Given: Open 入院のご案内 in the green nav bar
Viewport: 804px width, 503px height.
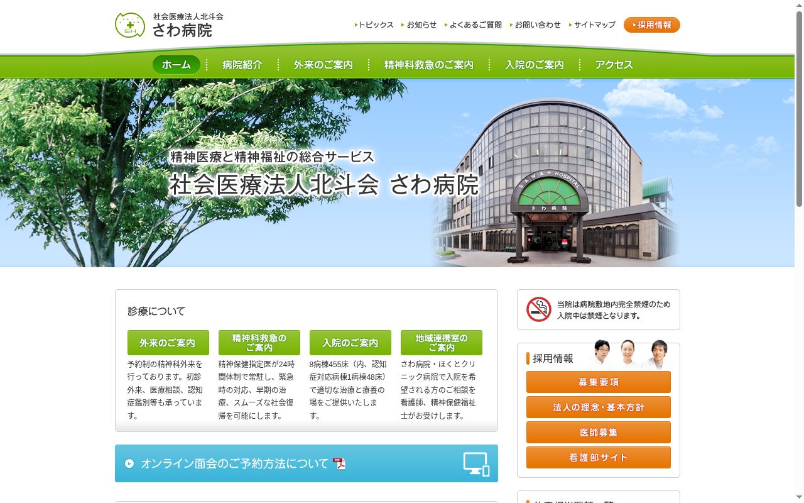Looking at the screenshot, I should [535, 65].
